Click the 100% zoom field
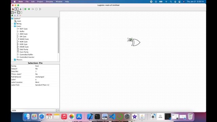 (x=33, y=110)
